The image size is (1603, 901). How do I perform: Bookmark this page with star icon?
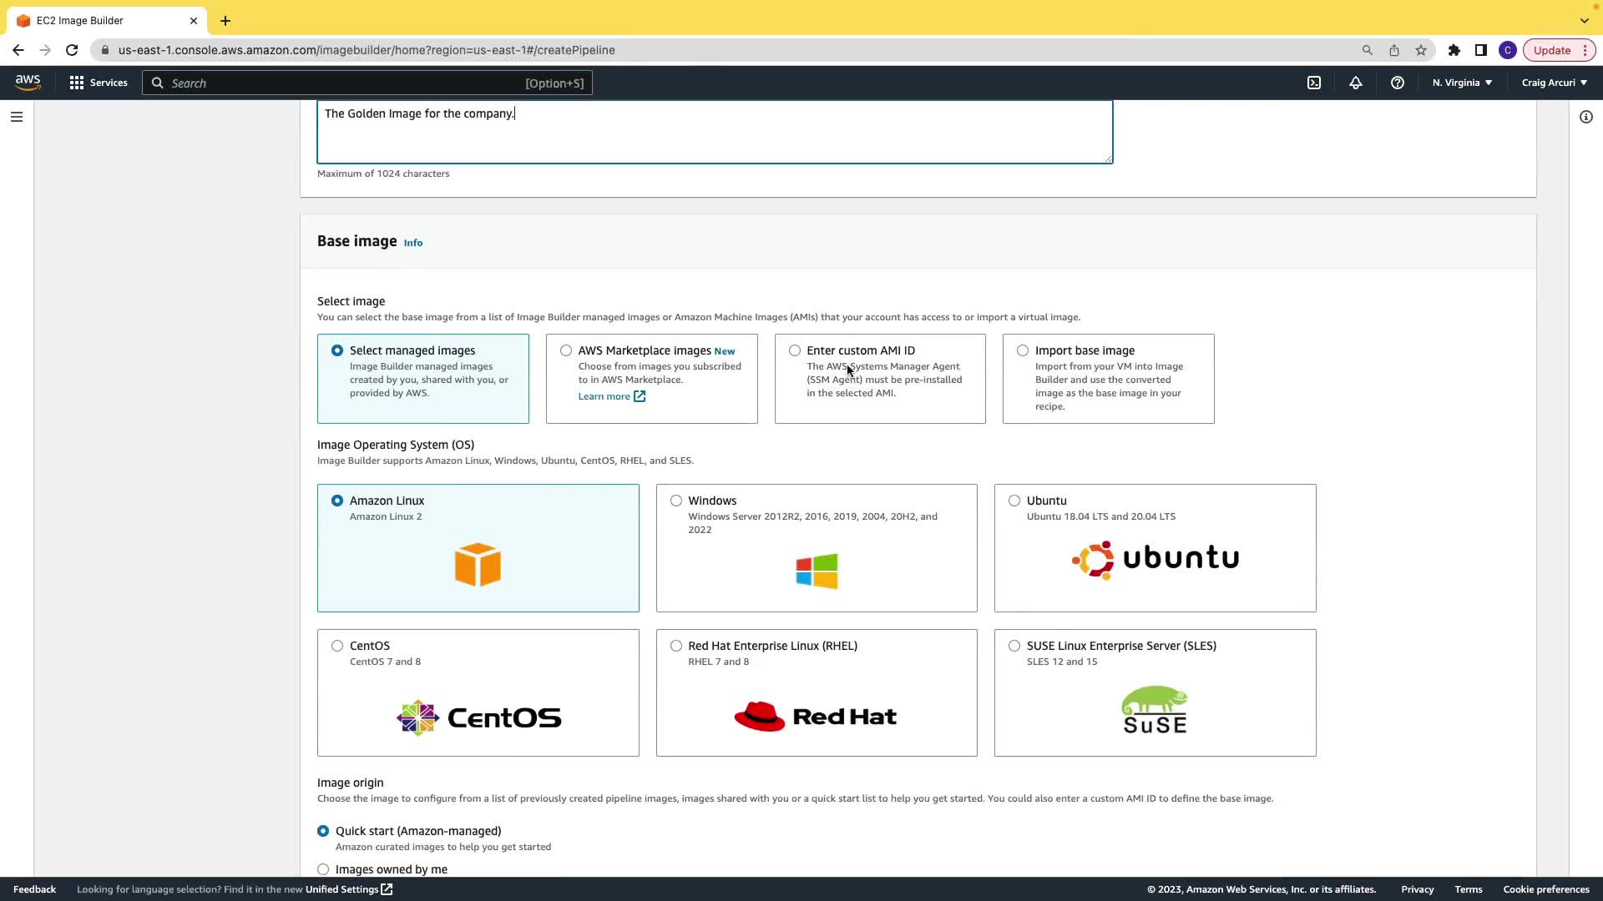click(x=1421, y=50)
